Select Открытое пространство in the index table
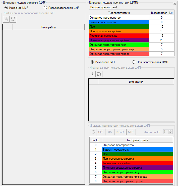This screenshot has width=178, height=186. click(138, 145)
